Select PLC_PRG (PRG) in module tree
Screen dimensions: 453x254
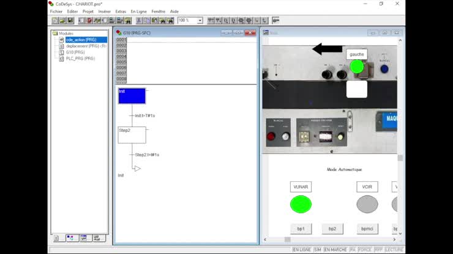point(80,59)
